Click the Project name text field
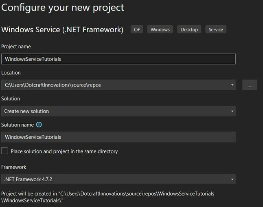The height and width of the screenshot is (207, 263). coord(118,59)
